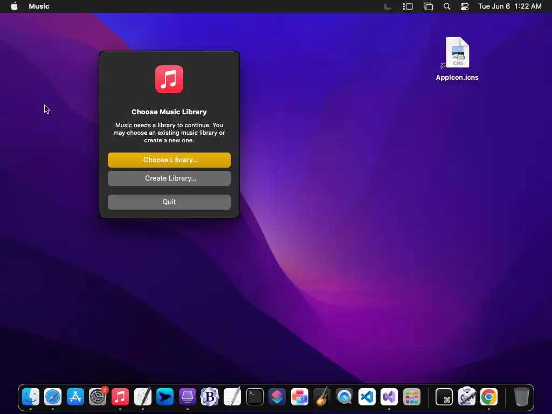Open the App Store dock icon
This screenshot has width=552, height=414.
(75, 397)
